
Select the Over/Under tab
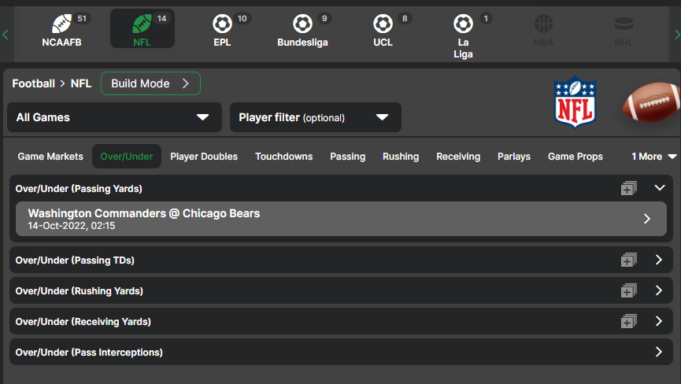[x=127, y=157]
